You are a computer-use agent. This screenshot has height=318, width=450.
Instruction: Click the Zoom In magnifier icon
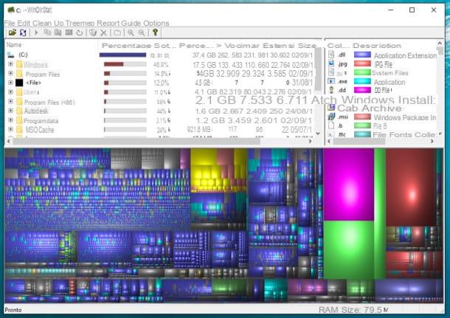click(131, 32)
